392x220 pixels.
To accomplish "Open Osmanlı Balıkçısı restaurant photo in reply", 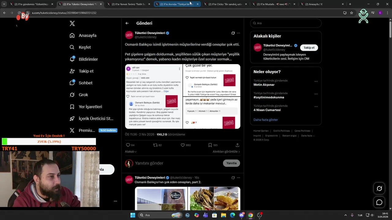I will 161,199.
